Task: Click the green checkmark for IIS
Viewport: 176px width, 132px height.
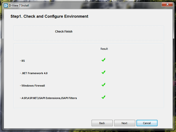Action: pos(103,60)
